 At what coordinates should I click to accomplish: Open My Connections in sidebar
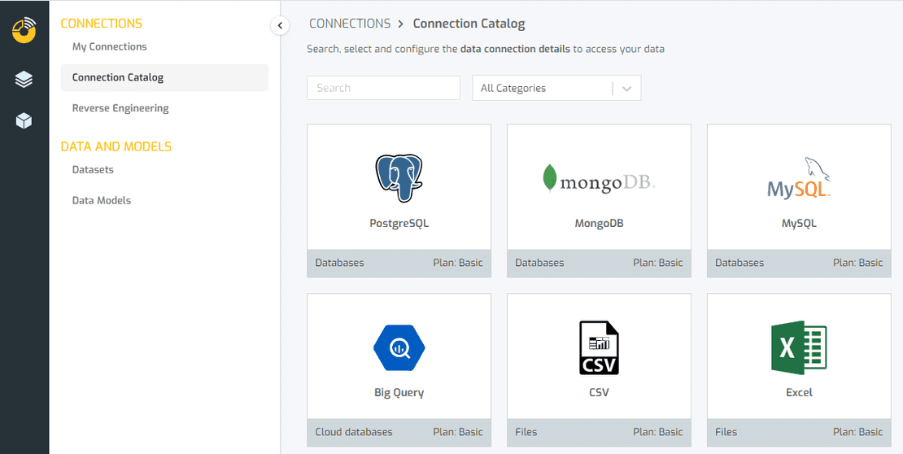110,46
